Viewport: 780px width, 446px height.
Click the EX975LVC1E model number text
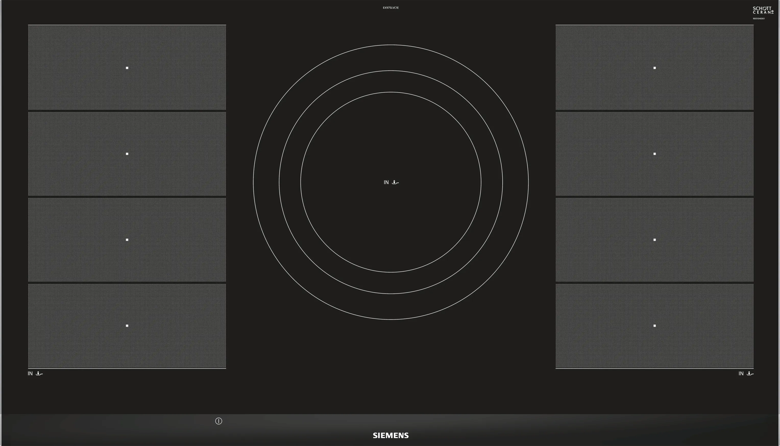tap(391, 8)
